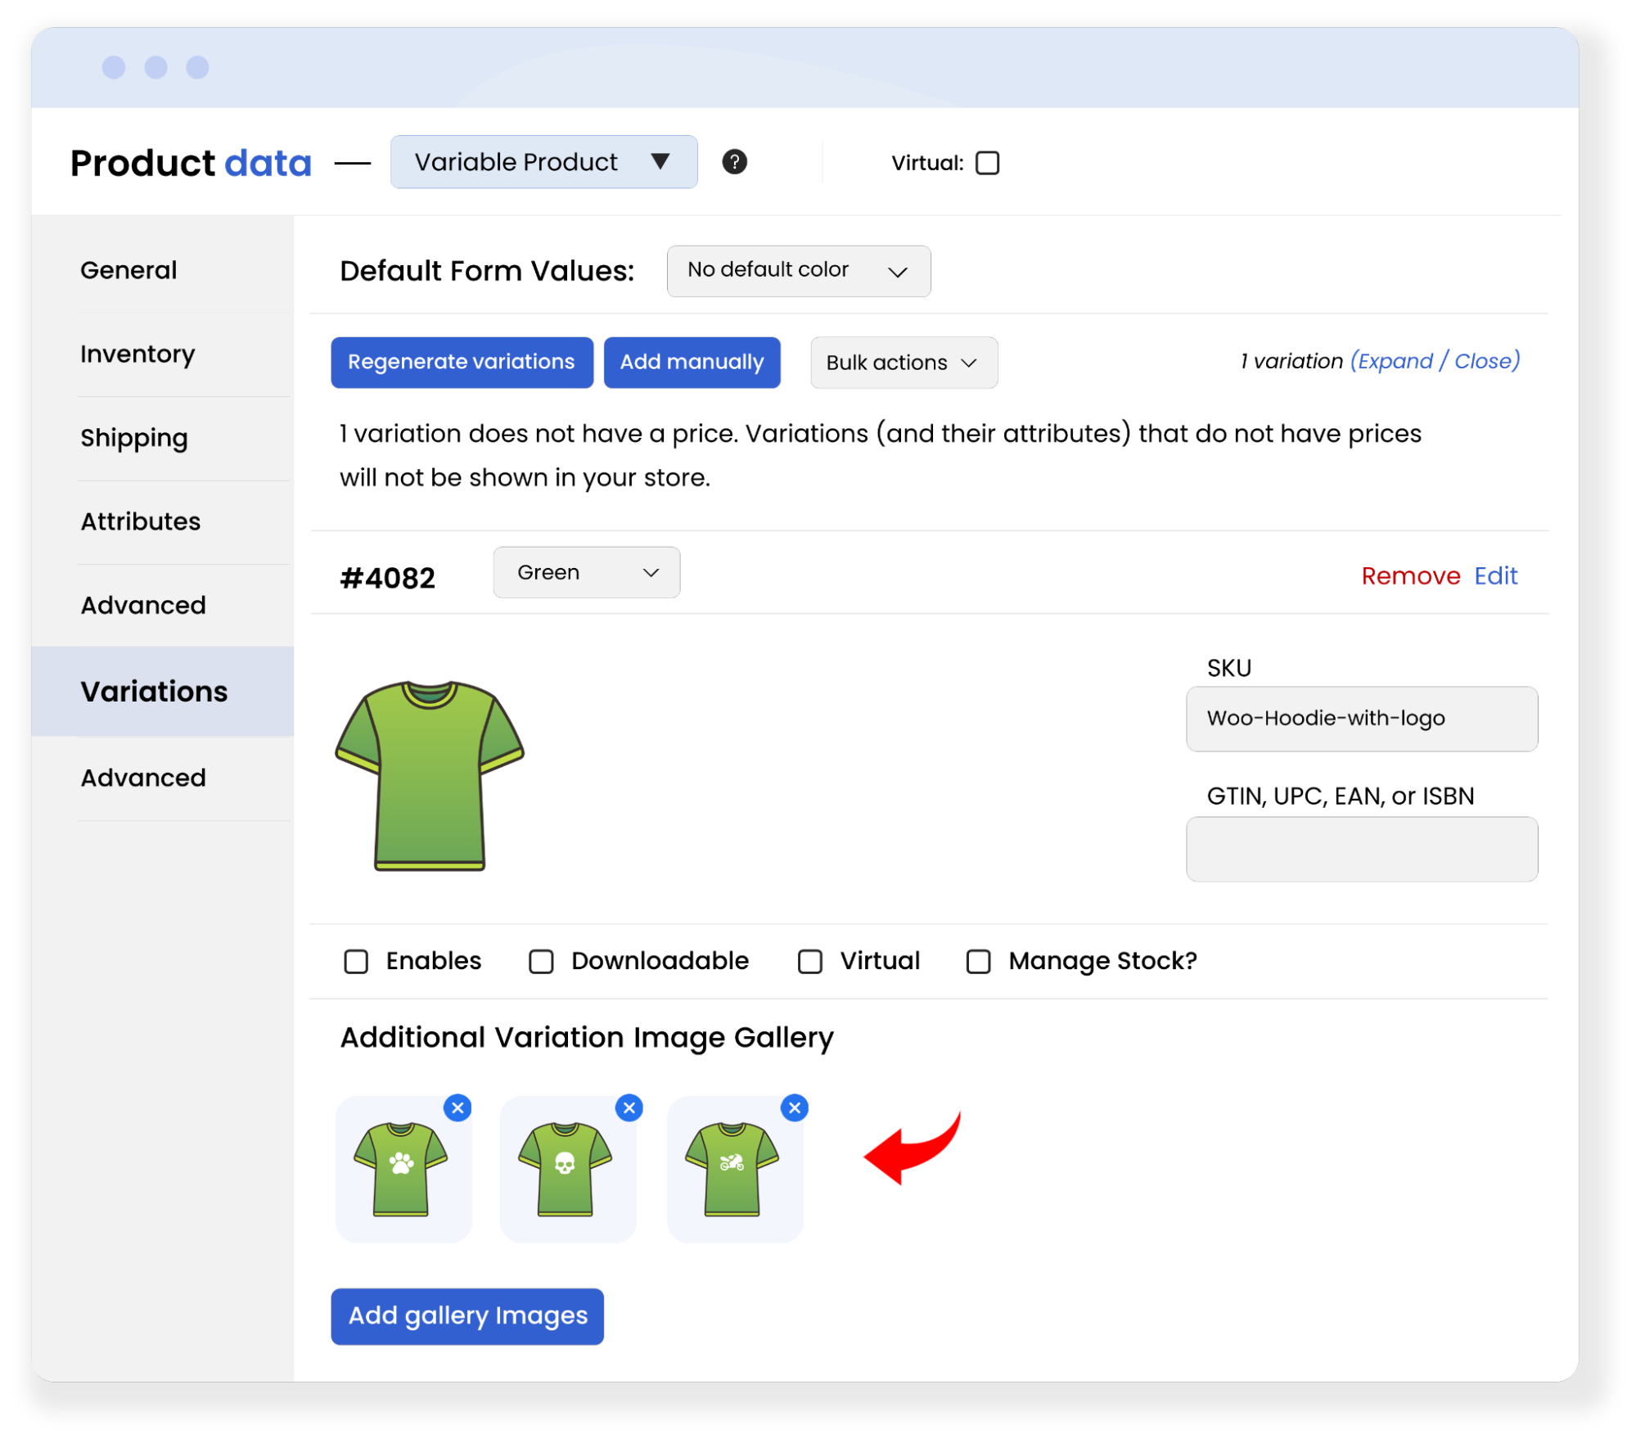Toggle the Virtual checkbox in header
1636x1439 pixels.
987,163
